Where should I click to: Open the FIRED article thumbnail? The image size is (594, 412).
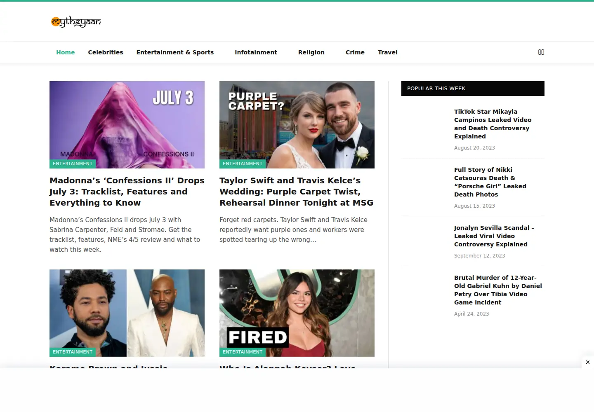click(297, 313)
